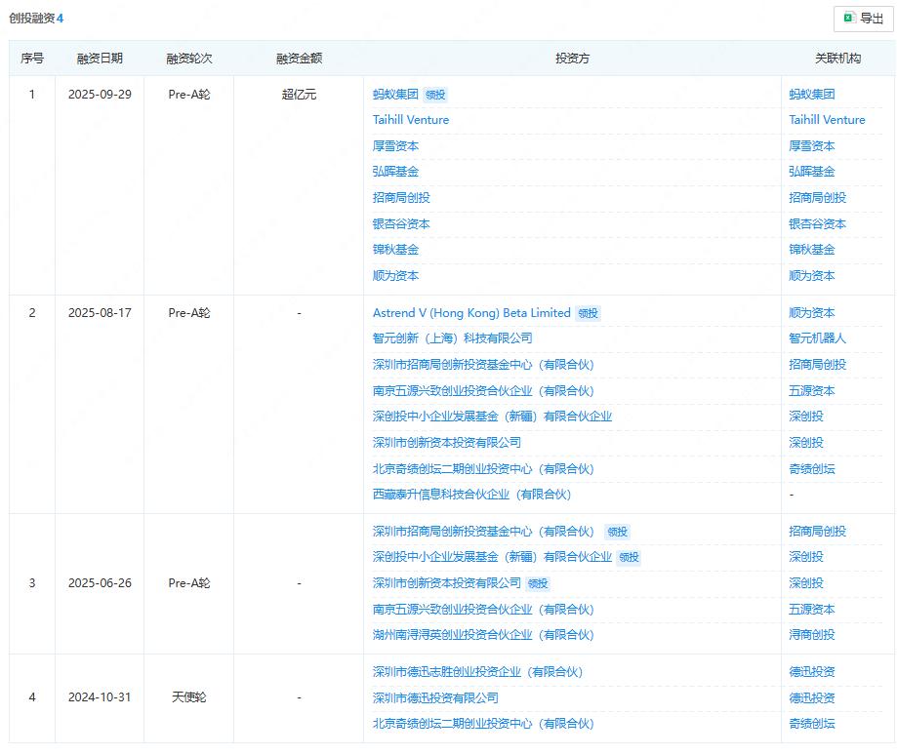
Task: Click 锦秋基金 in the related institution column
Action: 811,250
